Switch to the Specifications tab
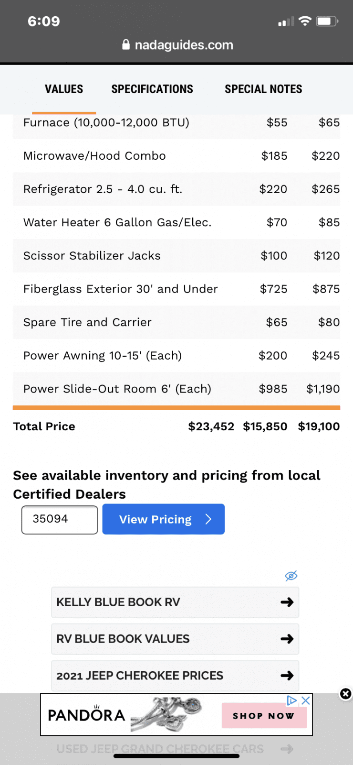The image size is (353, 765). 152,89
